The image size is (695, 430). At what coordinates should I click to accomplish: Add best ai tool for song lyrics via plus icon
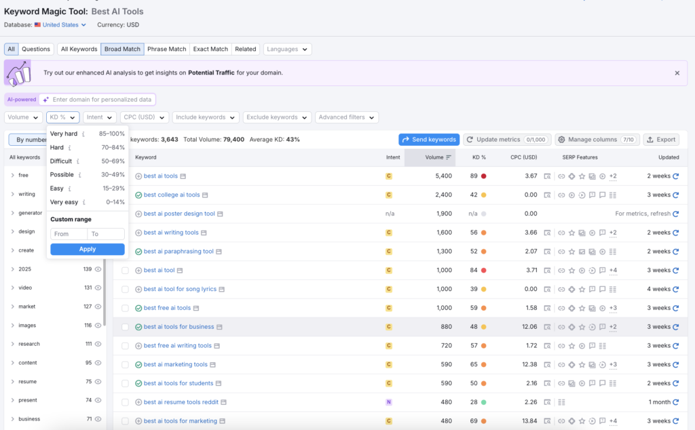coord(138,289)
